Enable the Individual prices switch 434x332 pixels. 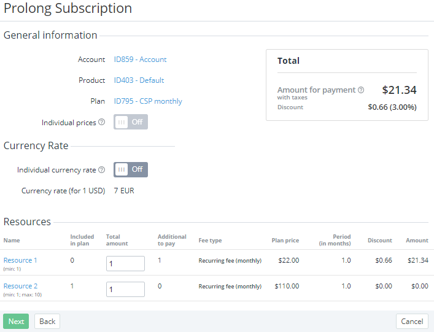(131, 122)
